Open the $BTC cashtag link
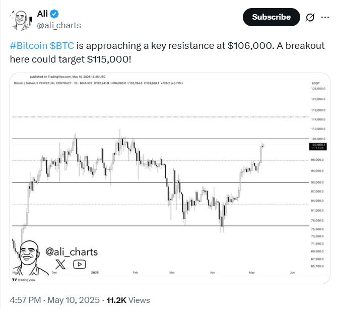The height and width of the screenshot is (309, 339). coord(62,46)
